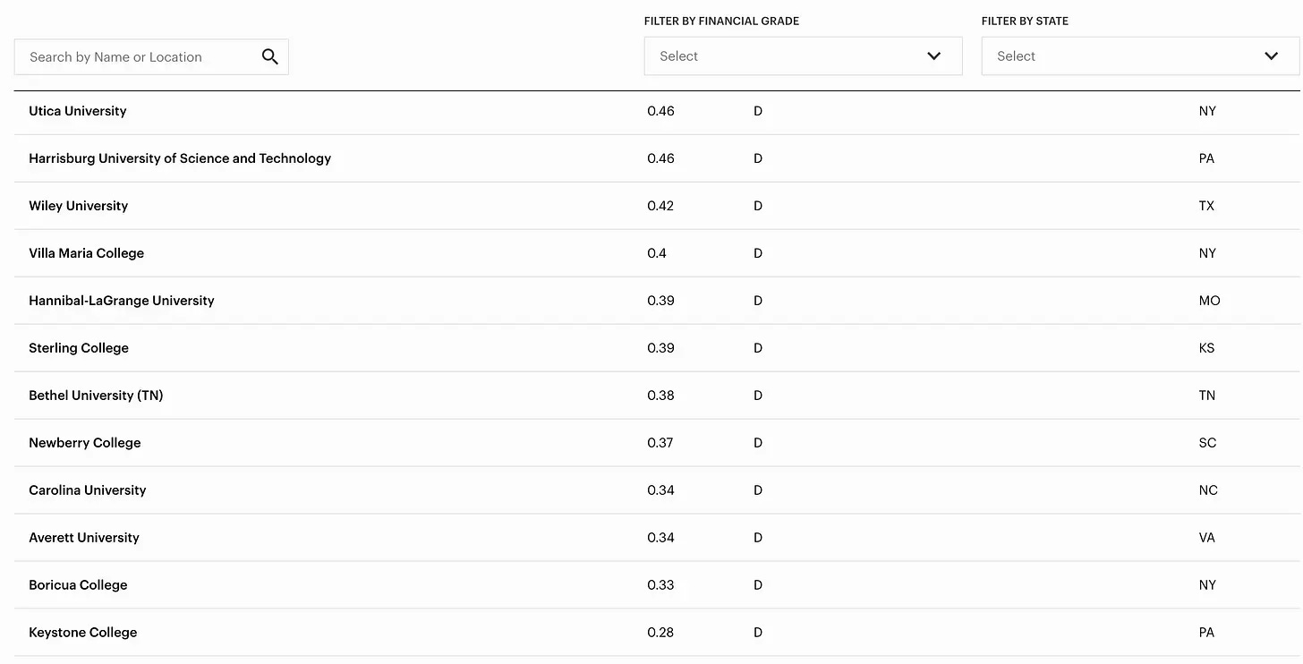This screenshot has height=664, width=1303.
Task: Select the Keystone College name
Action: coord(83,633)
